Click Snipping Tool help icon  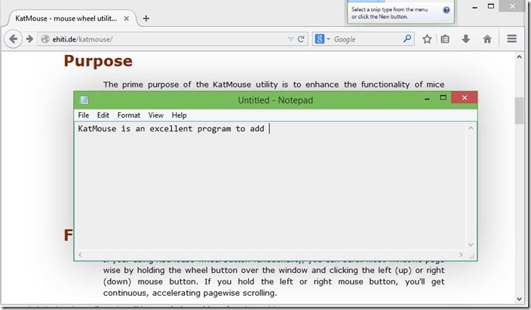[x=447, y=10]
